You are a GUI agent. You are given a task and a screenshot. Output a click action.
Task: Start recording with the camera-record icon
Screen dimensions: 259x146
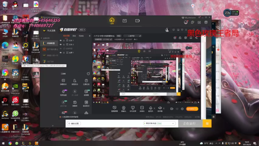[172, 109]
